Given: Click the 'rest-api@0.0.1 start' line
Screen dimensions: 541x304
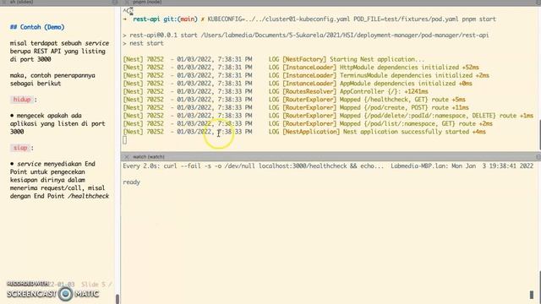Looking at the screenshot, I should pos(306,35).
